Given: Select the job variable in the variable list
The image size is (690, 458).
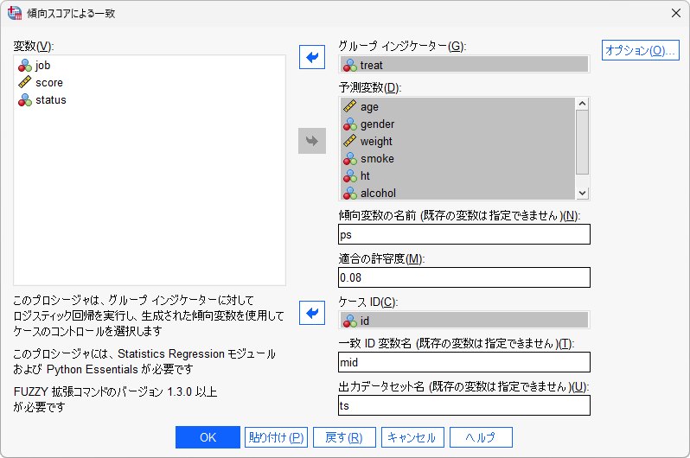Looking at the screenshot, I should [43, 65].
